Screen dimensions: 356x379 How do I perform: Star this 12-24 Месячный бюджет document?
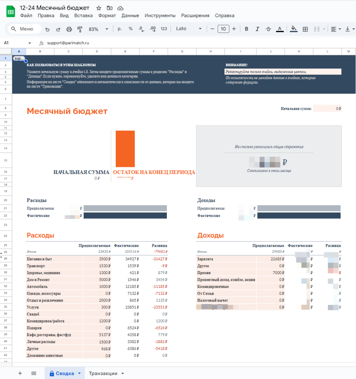pos(99,8)
